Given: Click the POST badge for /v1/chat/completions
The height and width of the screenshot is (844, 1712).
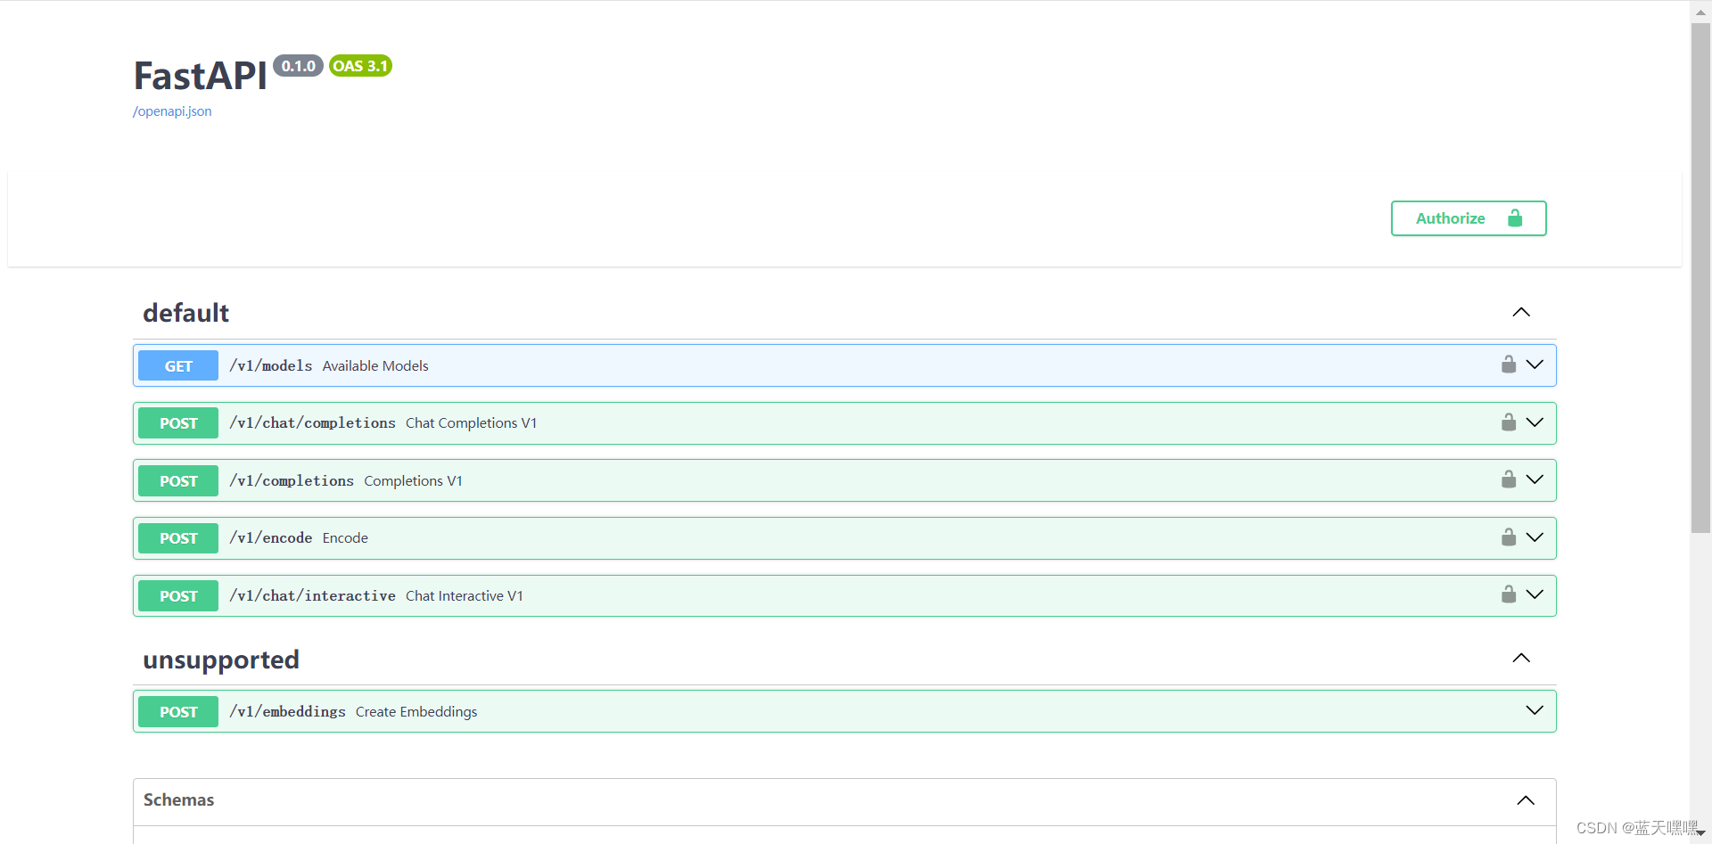Looking at the screenshot, I should click(x=178, y=423).
